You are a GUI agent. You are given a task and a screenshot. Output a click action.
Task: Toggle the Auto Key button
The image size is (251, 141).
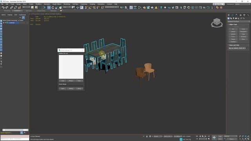point(220,136)
